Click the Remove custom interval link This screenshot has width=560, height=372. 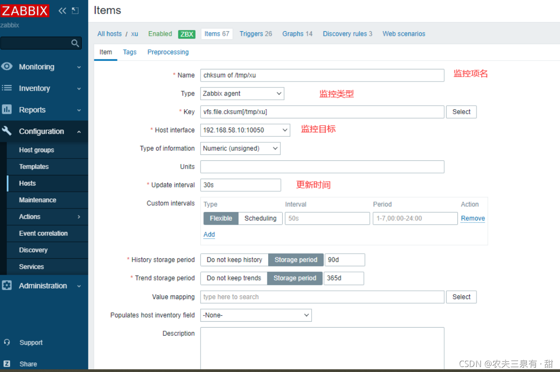473,218
